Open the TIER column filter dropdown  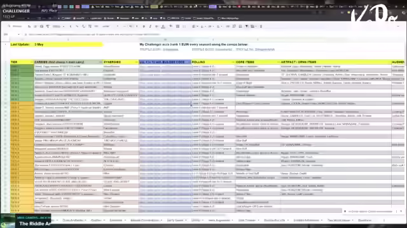click(32, 62)
